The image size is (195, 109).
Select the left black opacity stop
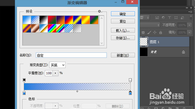pyautogui.click(x=24, y=80)
